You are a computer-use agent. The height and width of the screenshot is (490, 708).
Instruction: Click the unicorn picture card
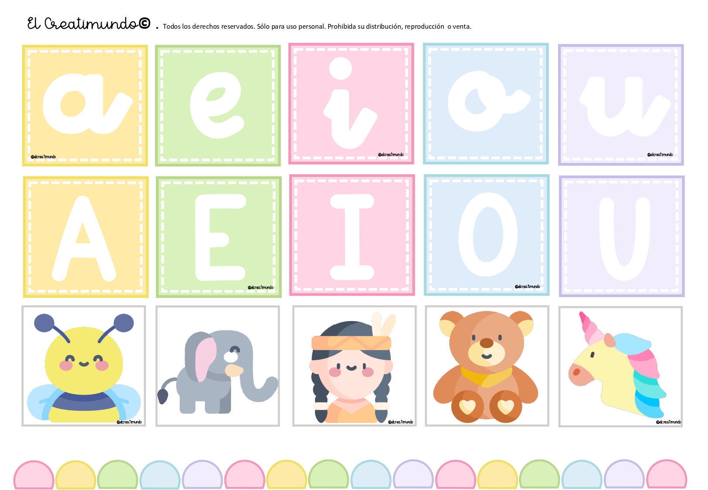pyautogui.click(x=620, y=366)
